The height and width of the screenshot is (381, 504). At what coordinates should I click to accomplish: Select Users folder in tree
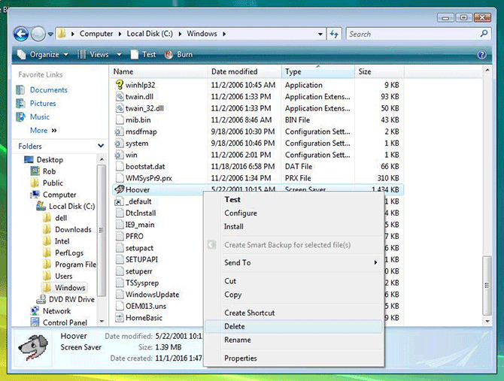pyautogui.click(x=64, y=276)
